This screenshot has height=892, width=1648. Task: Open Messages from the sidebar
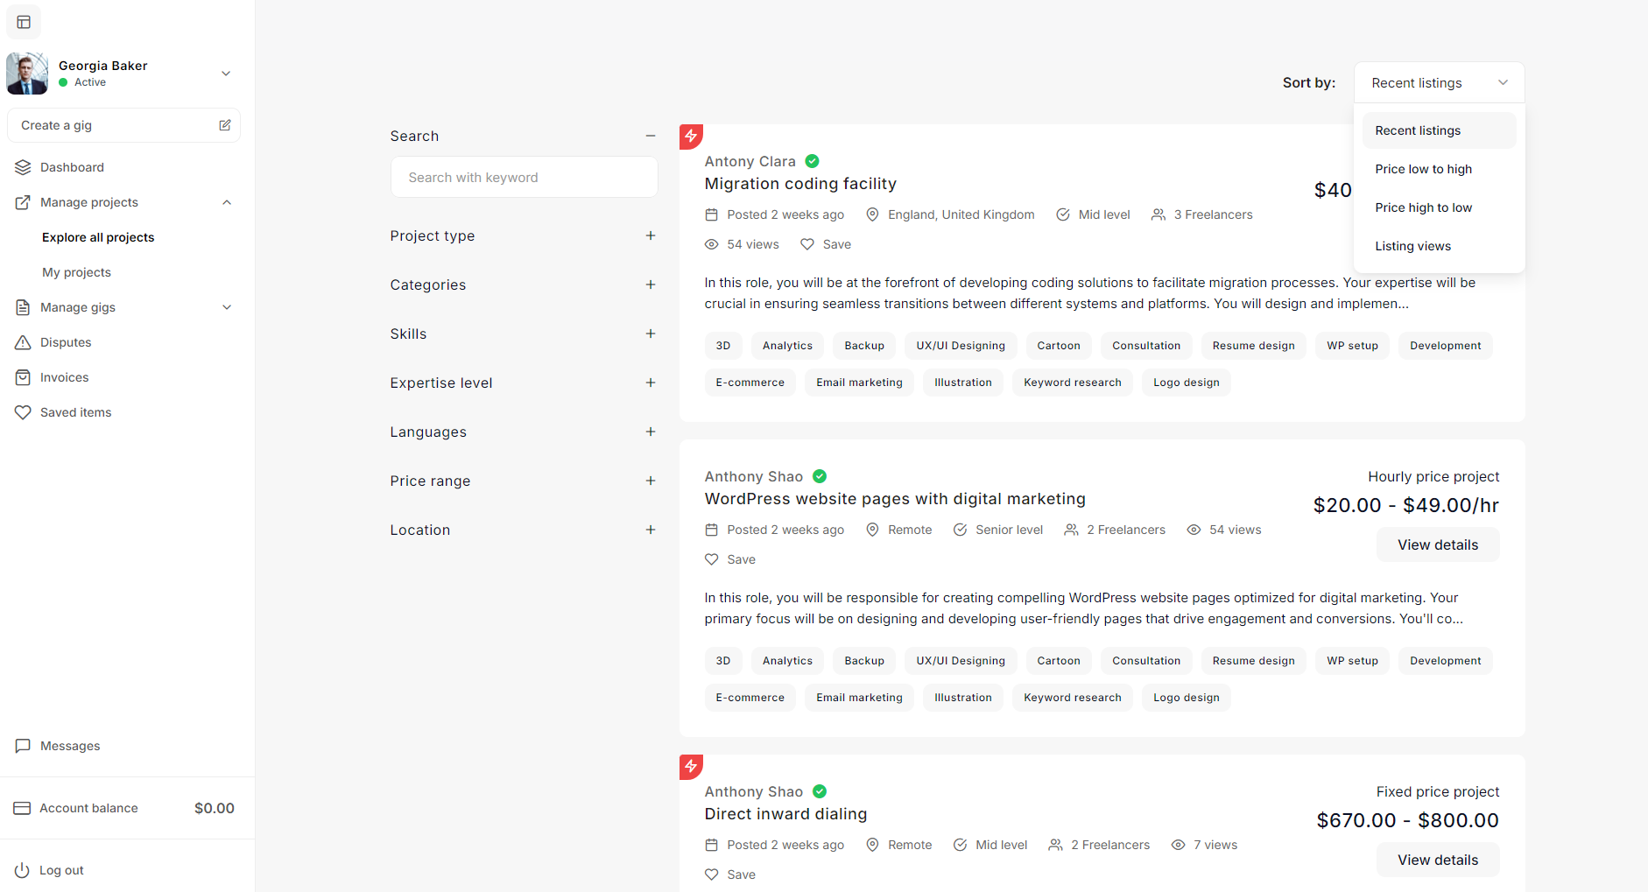tap(70, 746)
